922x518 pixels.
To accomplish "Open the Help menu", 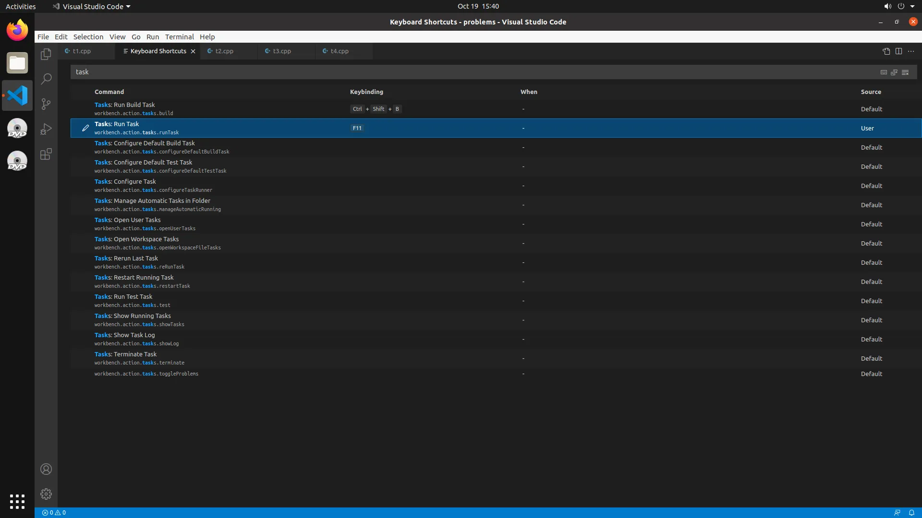I will (x=207, y=37).
